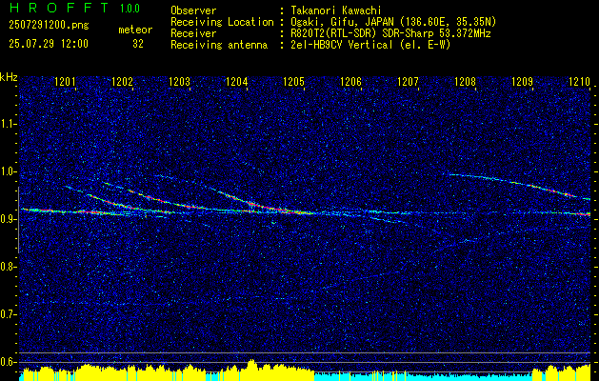Viewport: 599px width, 381px height.
Task: Click receiver R820T2(RTL-SDR) SDR-Sharp 53.372MHz text
Action: (390, 33)
